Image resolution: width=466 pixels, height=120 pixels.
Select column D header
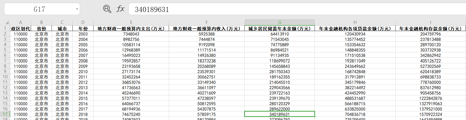tap(83, 22)
